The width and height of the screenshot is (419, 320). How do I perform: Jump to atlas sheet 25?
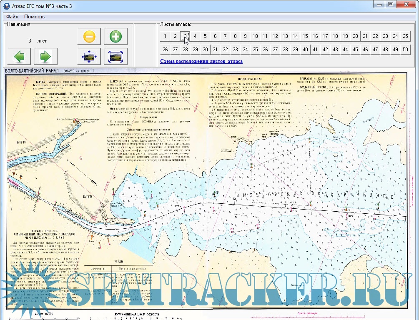(x=406, y=36)
